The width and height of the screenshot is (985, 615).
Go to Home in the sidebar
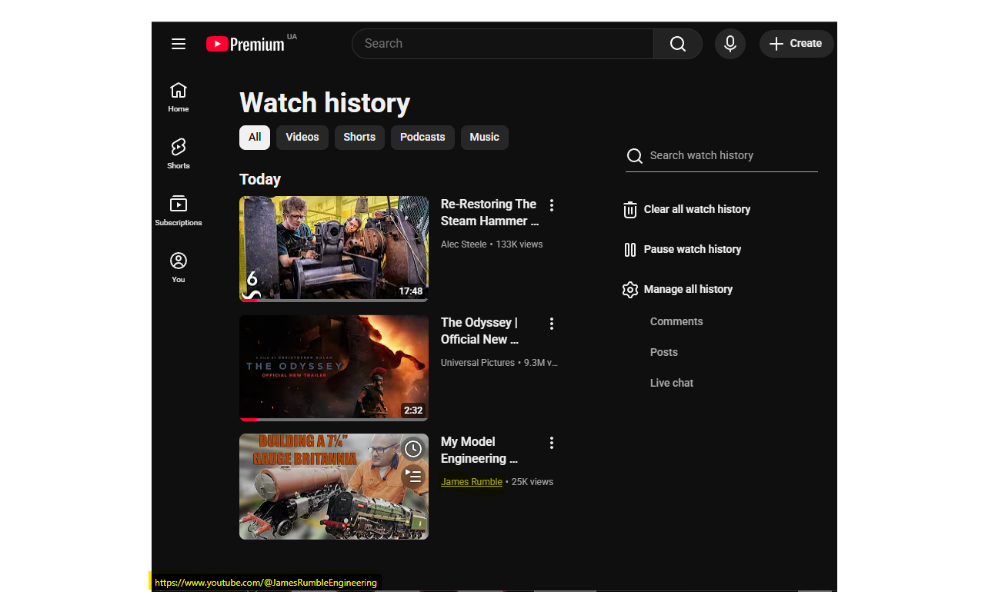pos(179,98)
